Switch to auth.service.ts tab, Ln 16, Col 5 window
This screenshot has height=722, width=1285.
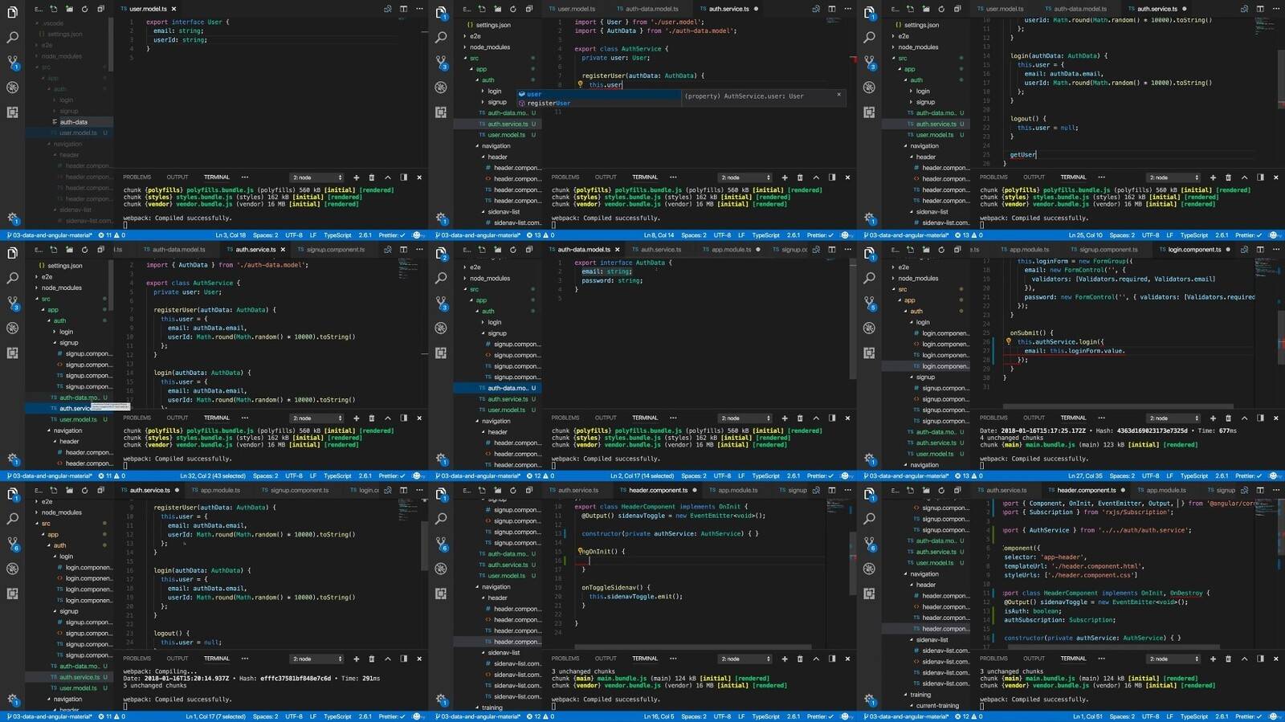(578, 491)
